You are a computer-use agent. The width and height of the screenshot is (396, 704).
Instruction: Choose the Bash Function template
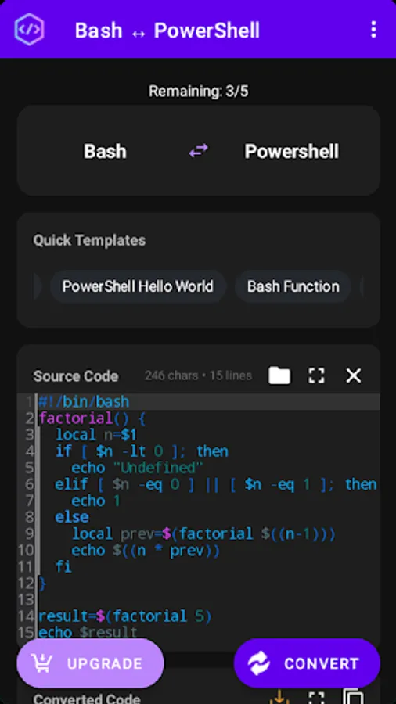(x=293, y=286)
